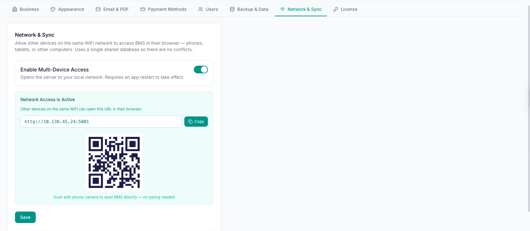Click the network URL input field

101,122
